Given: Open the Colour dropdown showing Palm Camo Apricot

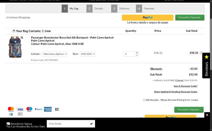Looking at the screenshot, I should [54, 54].
